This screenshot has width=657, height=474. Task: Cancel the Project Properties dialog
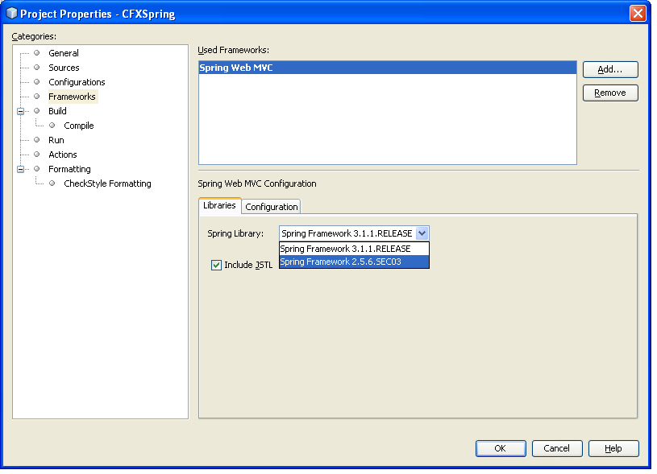click(557, 448)
